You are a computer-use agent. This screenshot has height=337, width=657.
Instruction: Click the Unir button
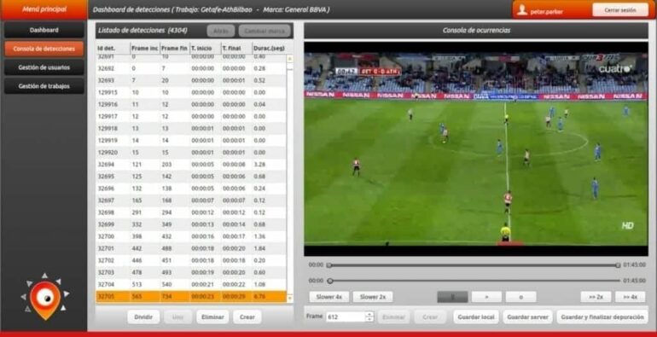click(178, 317)
